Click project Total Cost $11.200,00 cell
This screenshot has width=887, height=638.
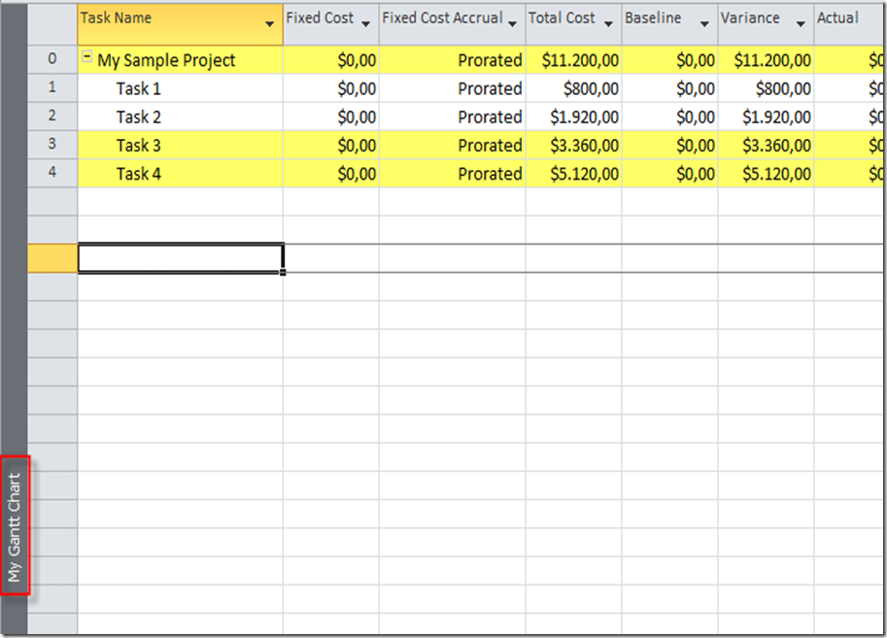click(x=579, y=60)
